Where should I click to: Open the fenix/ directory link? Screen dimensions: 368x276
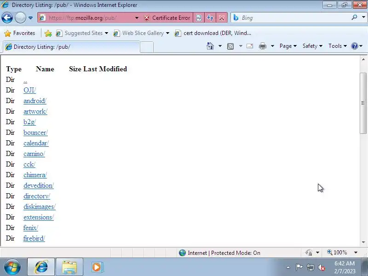pyautogui.click(x=31, y=227)
